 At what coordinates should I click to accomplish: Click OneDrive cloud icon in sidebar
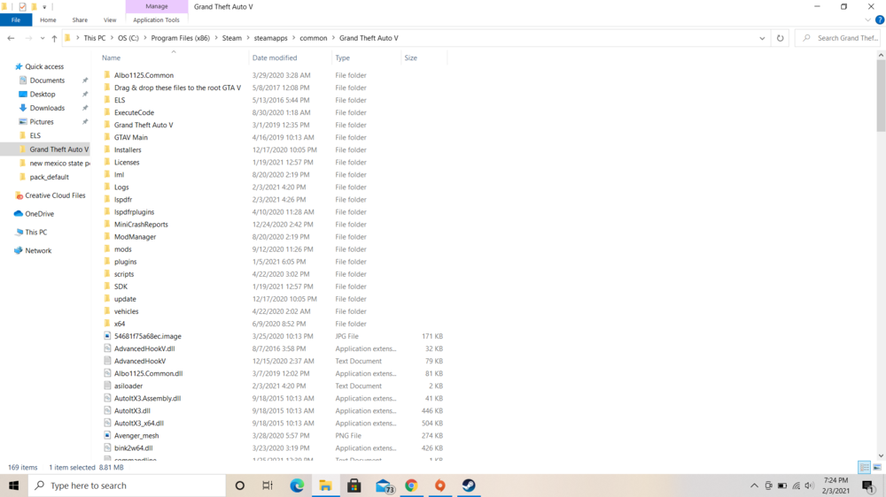coord(18,214)
